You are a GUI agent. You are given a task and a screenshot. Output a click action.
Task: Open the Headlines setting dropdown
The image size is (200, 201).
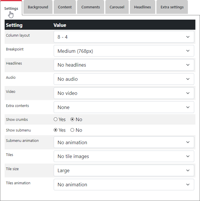click(x=124, y=65)
